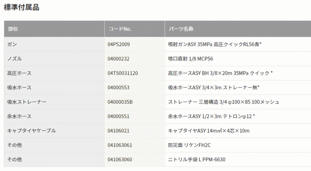The width and height of the screenshot is (311, 171).
Task: Click the 高圧ホース row label
Action: click(19, 73)
